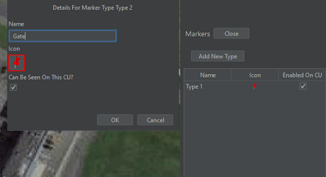Toggle Enabled On CU checkbox for Type 1
Viewport: 326px width, 177px height.
[x=303, y=86]
